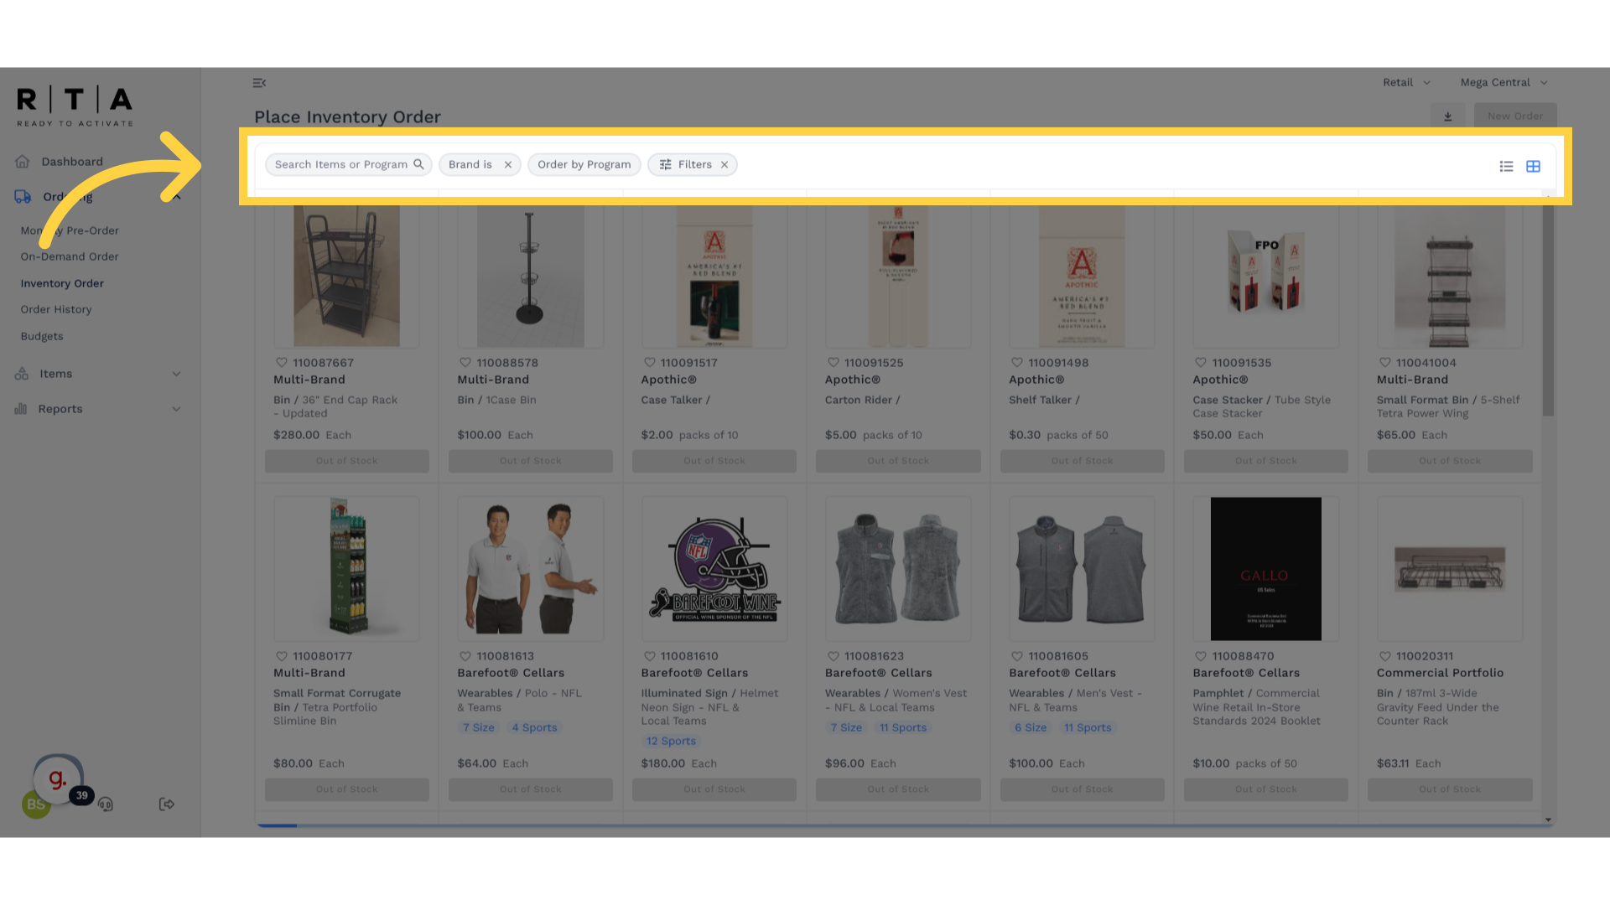Click the Ordering truck icon
Viewport: 1610px width, 905px height.
point(23,197)
